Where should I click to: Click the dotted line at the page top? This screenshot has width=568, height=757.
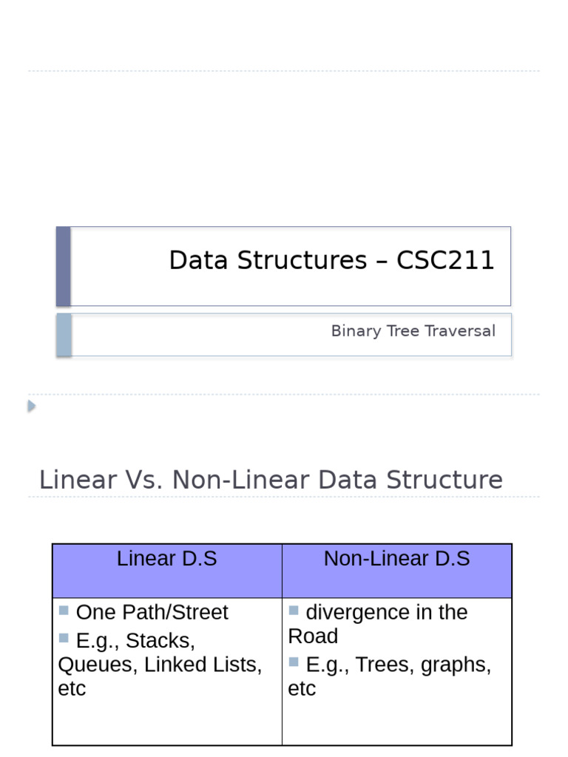pyautogui.click(x=284, y=71)
